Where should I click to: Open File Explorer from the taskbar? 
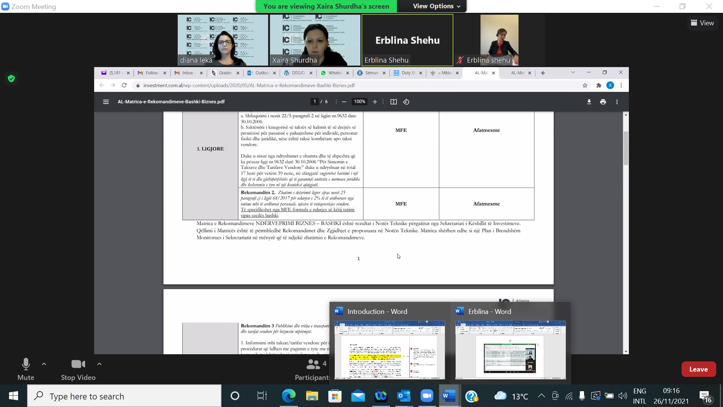[312, 396]
